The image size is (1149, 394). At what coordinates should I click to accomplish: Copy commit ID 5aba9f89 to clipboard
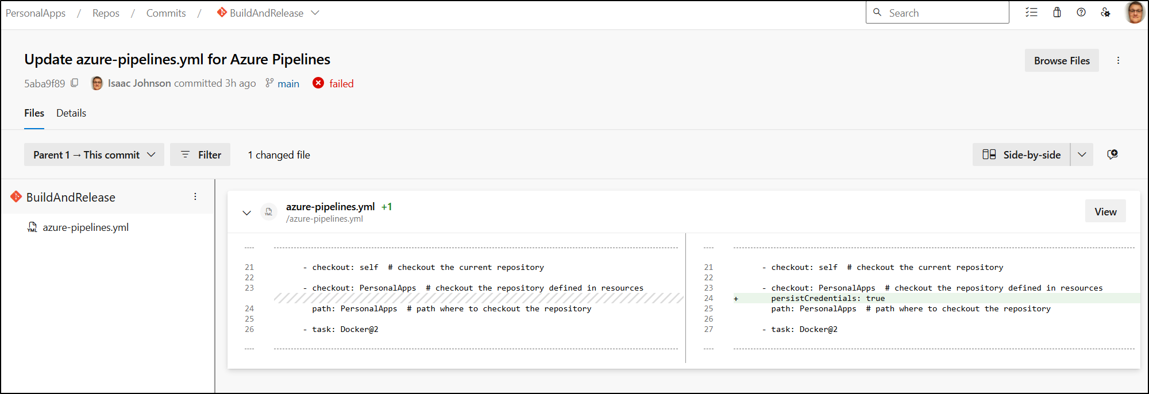coord(75,83)
